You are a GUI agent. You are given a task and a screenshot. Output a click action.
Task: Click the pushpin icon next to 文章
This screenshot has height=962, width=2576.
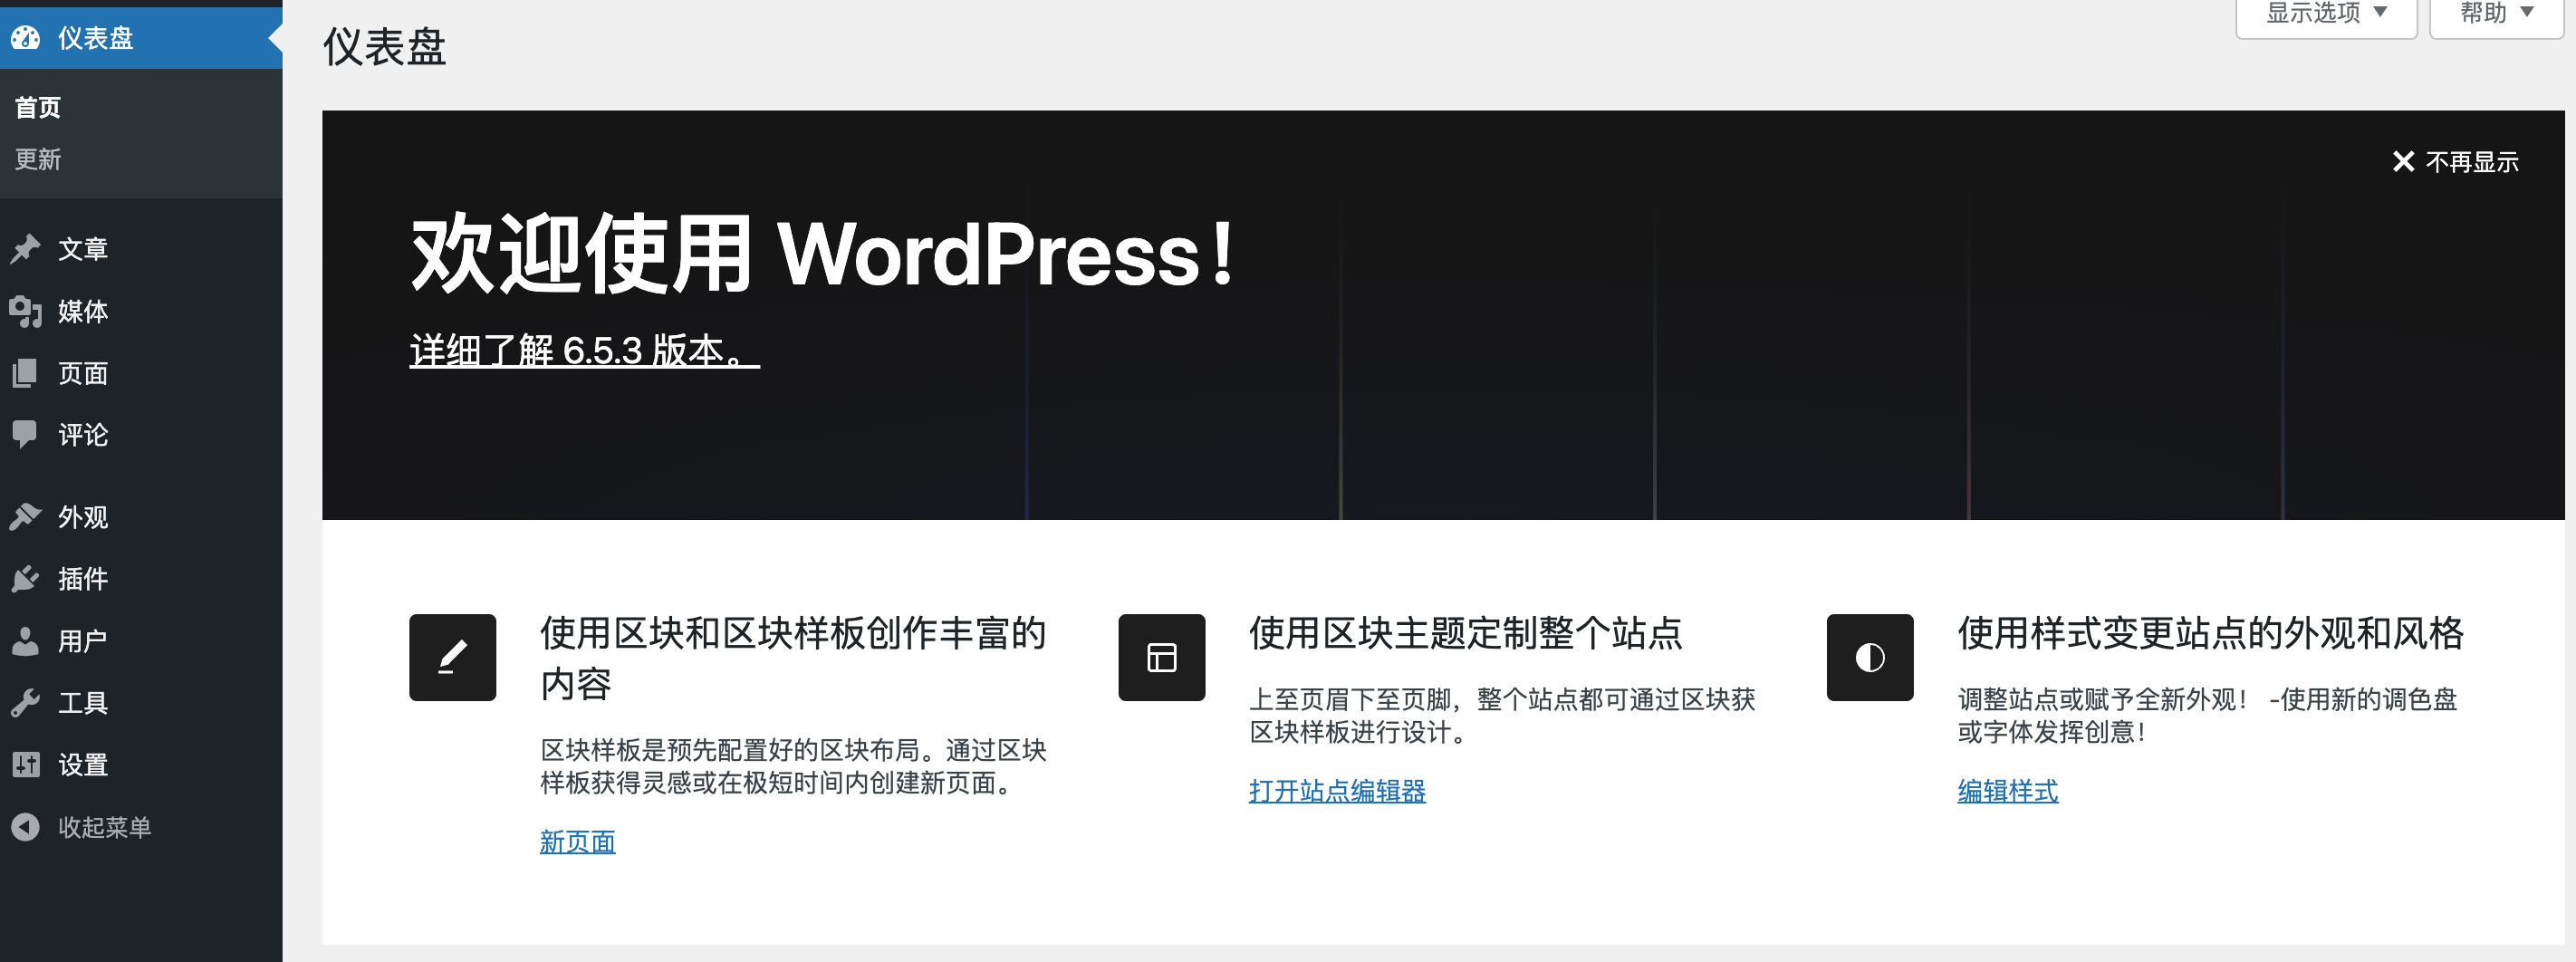pyautogui.click(x=25, y=248)
